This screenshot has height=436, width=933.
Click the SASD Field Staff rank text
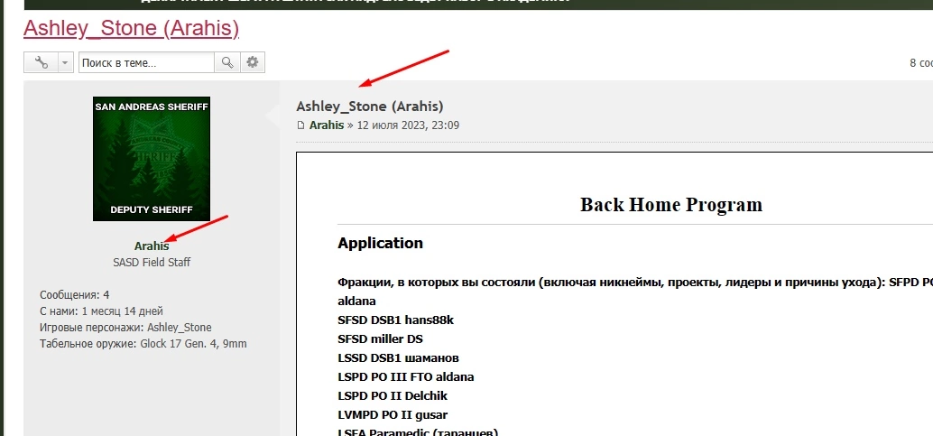(152, 263)
